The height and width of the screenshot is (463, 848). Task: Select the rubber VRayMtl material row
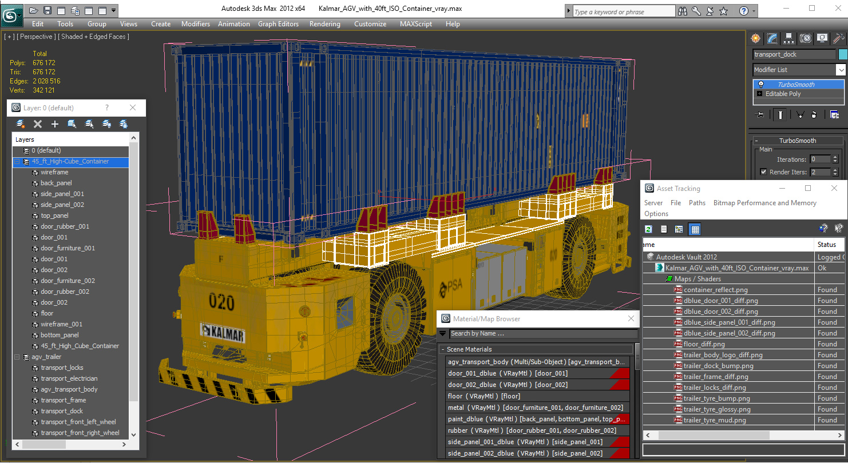537,430
